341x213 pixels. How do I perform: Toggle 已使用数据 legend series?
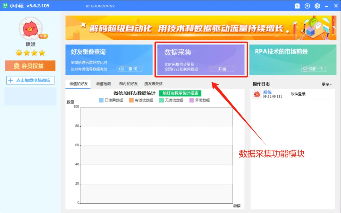click(x=111, y=100)
